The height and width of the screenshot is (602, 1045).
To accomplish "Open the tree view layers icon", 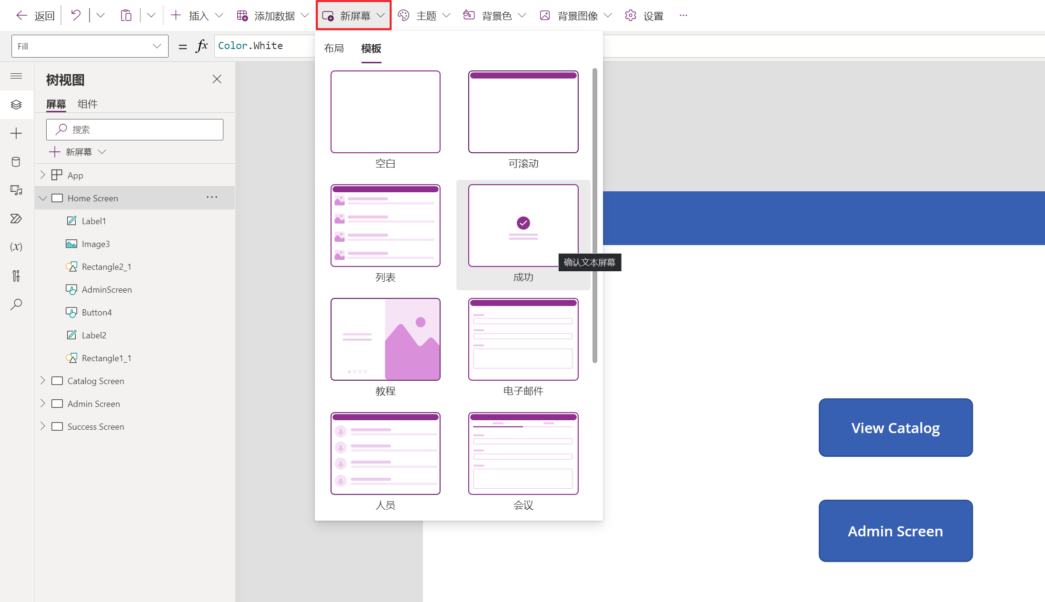I will 16,105.
